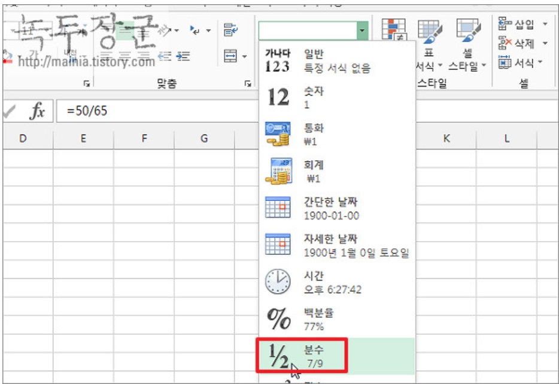Image resolution: width=559 pixels, height=384 pixels.
Task: Expand the 삽입 dropdown arrow
Action: click(545, 24)
